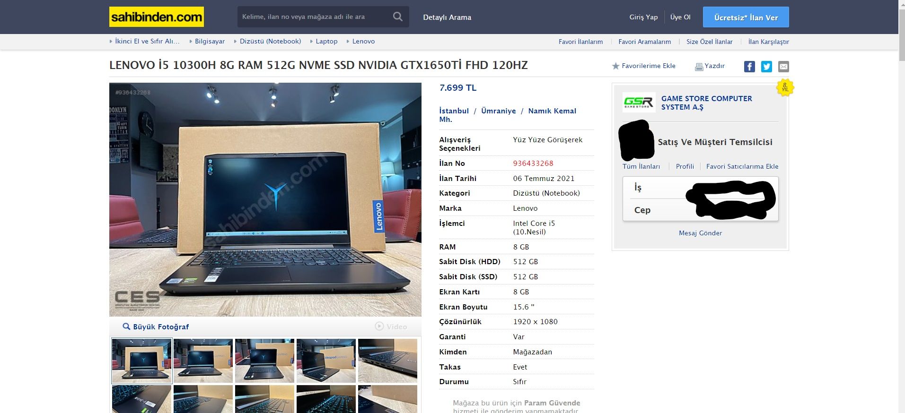Click the Lenovo breadcrumb item
Screen dimensions: 905x413
tap(363, 42)
